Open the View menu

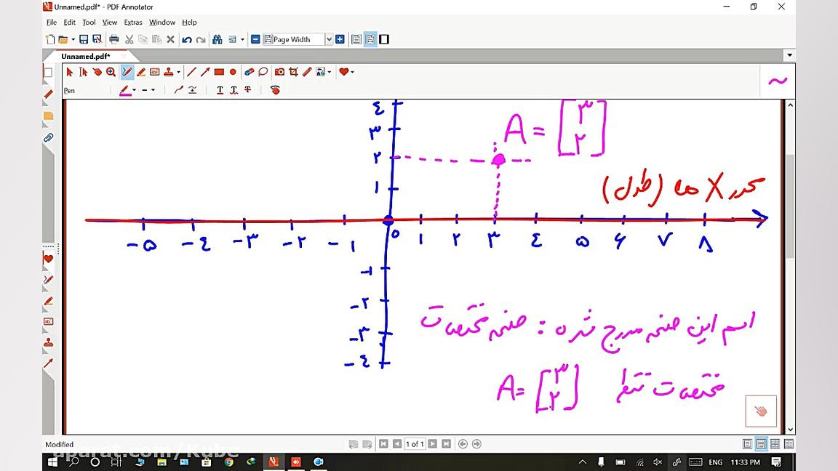pos(110,23)
